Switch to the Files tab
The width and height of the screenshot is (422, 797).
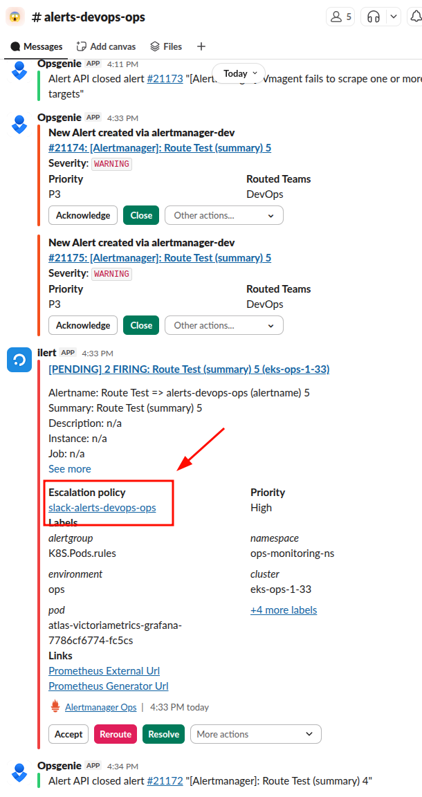[166, 46]
